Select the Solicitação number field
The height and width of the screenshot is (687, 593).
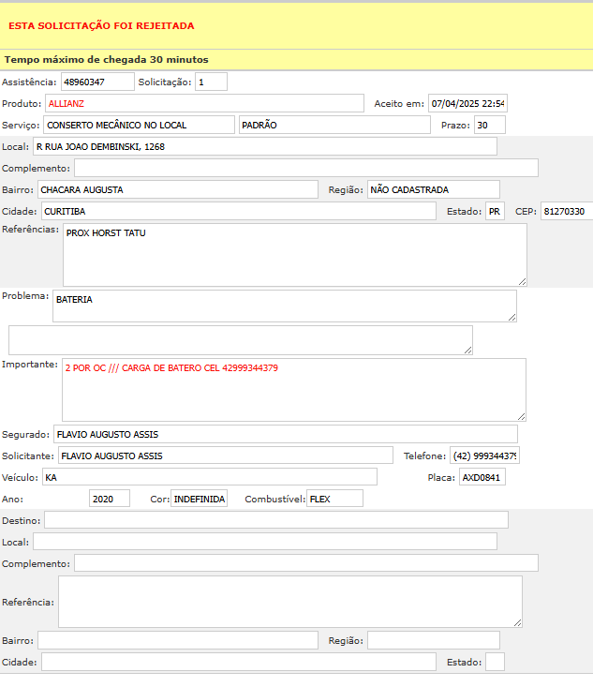(211, 82)
